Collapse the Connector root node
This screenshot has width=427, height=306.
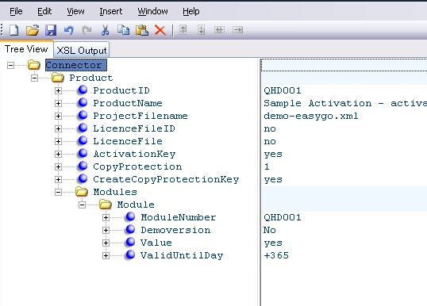coord(10,65)
